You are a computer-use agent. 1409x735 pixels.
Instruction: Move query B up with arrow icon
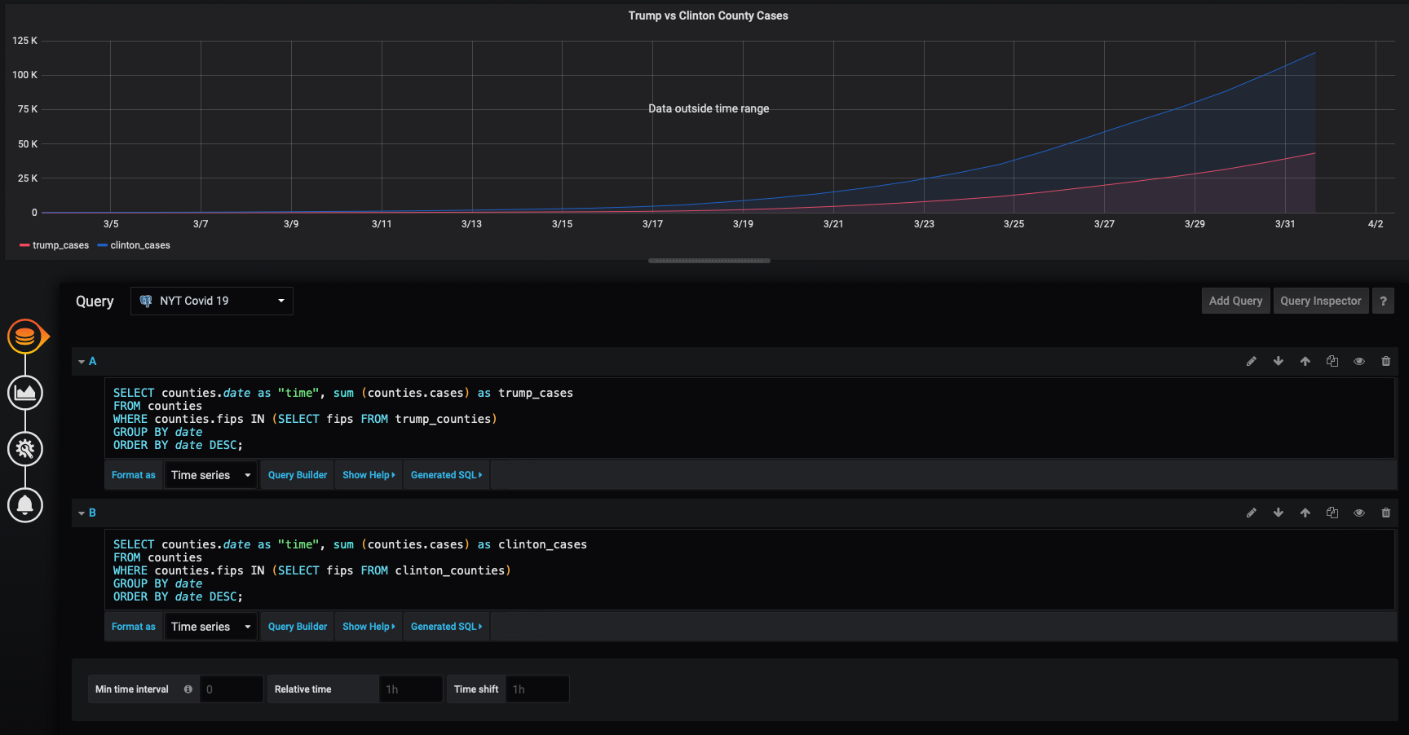pyautogui.click(x=1305, y=513)
